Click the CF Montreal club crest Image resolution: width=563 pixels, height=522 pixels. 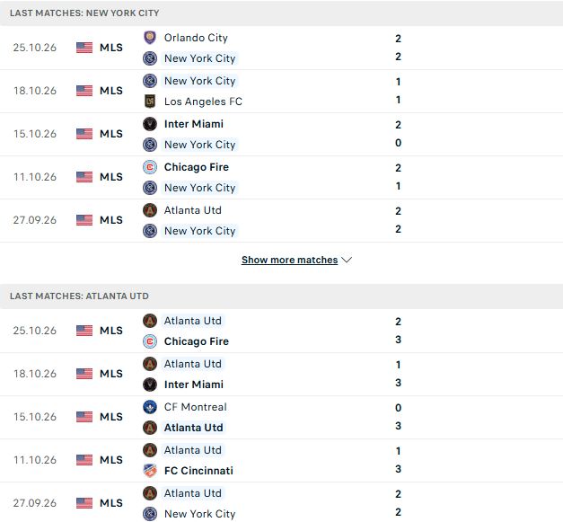tap(150, 407)
